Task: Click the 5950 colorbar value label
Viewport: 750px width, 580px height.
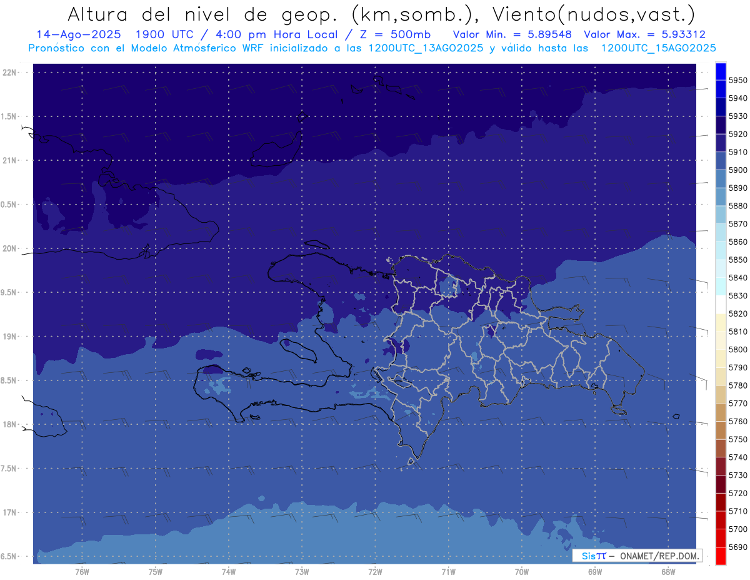Action: coord(737,80)
